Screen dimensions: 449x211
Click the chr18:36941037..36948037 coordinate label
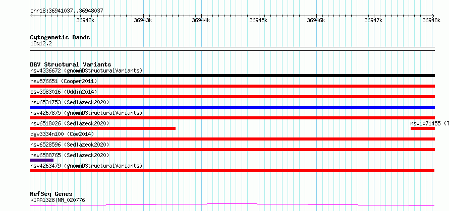click(67, 11)
